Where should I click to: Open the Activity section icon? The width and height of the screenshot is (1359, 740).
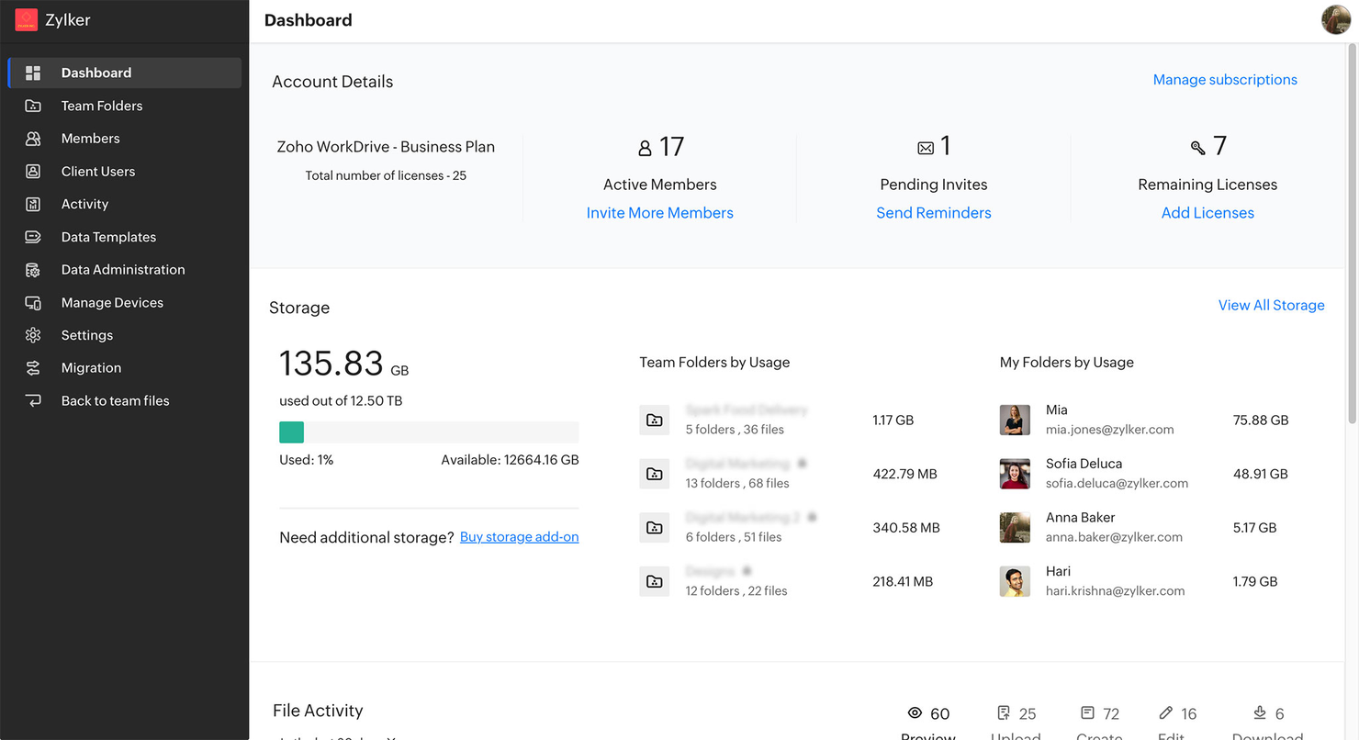[34, 204]
